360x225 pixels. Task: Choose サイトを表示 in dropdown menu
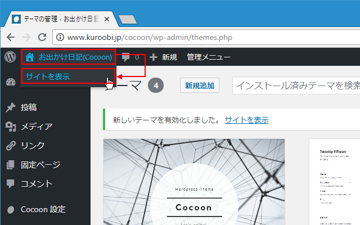(69, 76)
